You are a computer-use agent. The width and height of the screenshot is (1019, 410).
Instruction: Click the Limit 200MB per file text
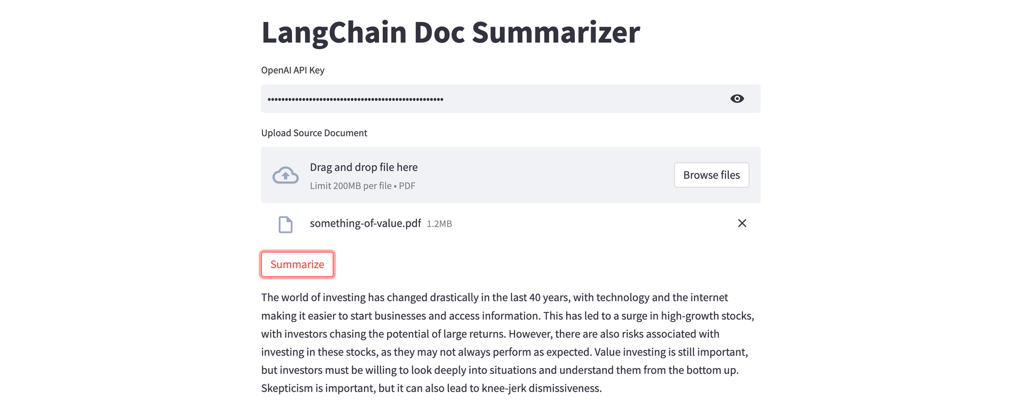pos(362,185)
